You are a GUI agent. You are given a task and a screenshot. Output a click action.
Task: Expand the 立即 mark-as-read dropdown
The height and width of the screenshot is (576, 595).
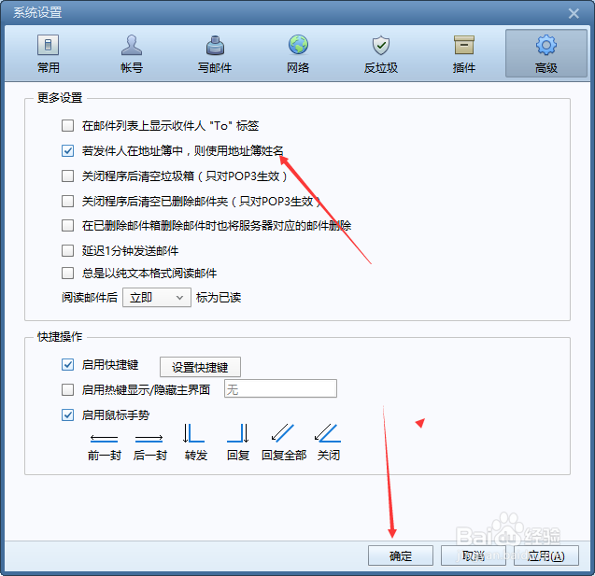click(157, 298)
